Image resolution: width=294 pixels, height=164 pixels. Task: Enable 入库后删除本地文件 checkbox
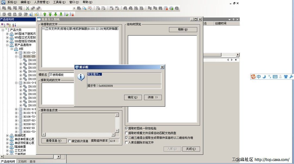[127, 143]
